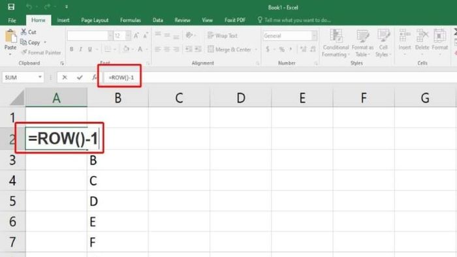
Task: Click the Save icon in title bar
Action: [x=11, y=7]
